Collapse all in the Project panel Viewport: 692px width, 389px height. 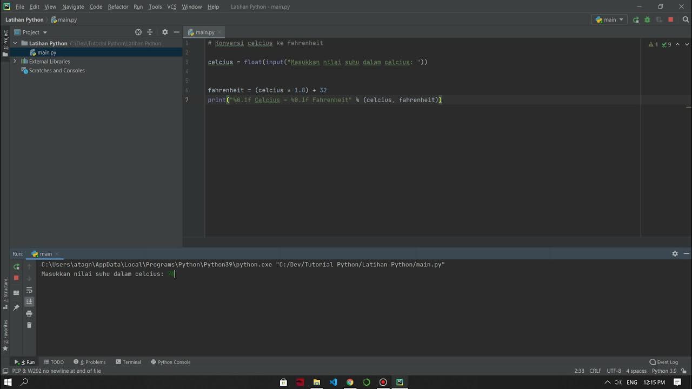coord(150,32)
